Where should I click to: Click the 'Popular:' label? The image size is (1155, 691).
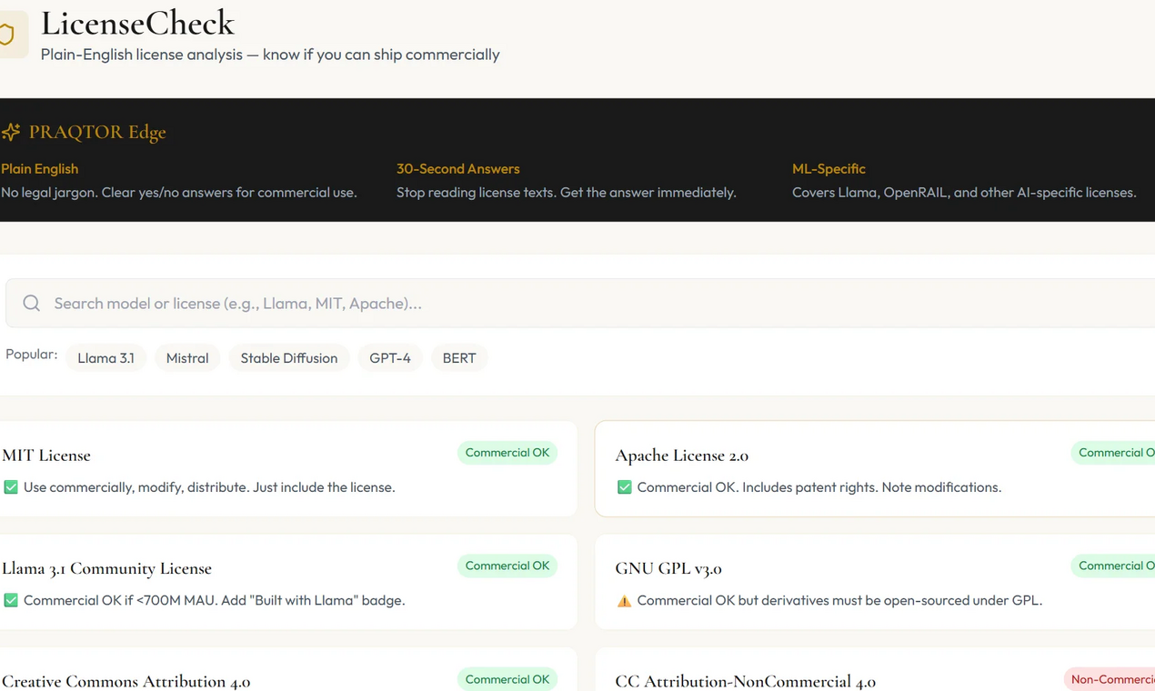pyautogui.click(x=32, y=354)
